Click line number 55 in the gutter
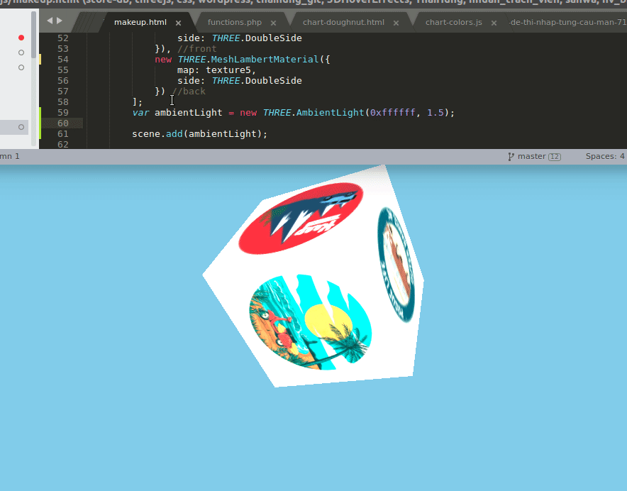Viewport: 627px width, 491px height. point(63,70)
